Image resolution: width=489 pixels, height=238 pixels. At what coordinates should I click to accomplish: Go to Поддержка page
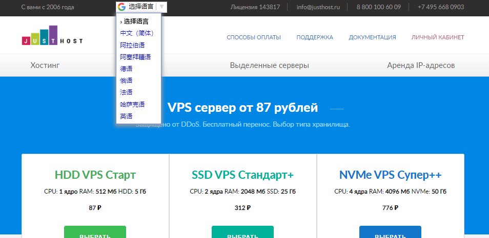pyautogui.click(x=314, y=37)
